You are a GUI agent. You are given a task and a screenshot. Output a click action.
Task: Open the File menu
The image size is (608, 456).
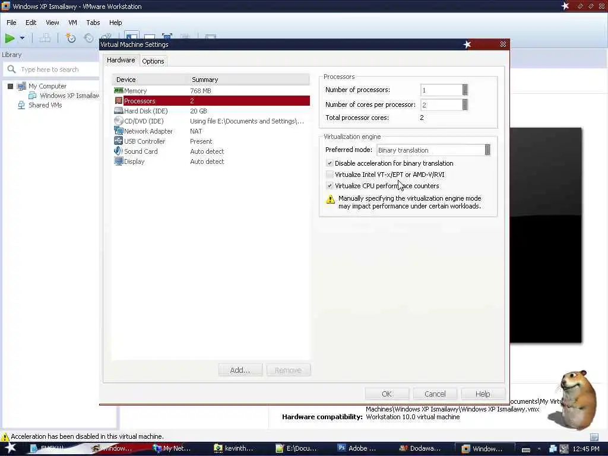tap(11, 23)
